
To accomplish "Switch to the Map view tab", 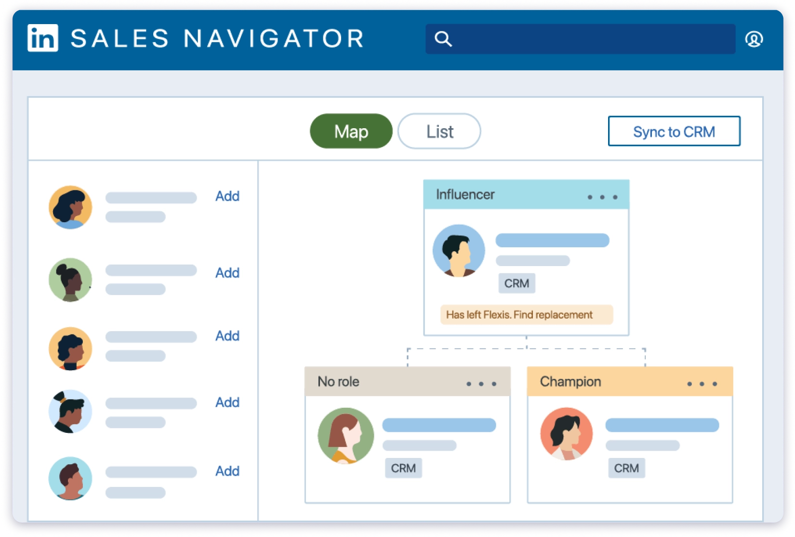I will [351, 131].
